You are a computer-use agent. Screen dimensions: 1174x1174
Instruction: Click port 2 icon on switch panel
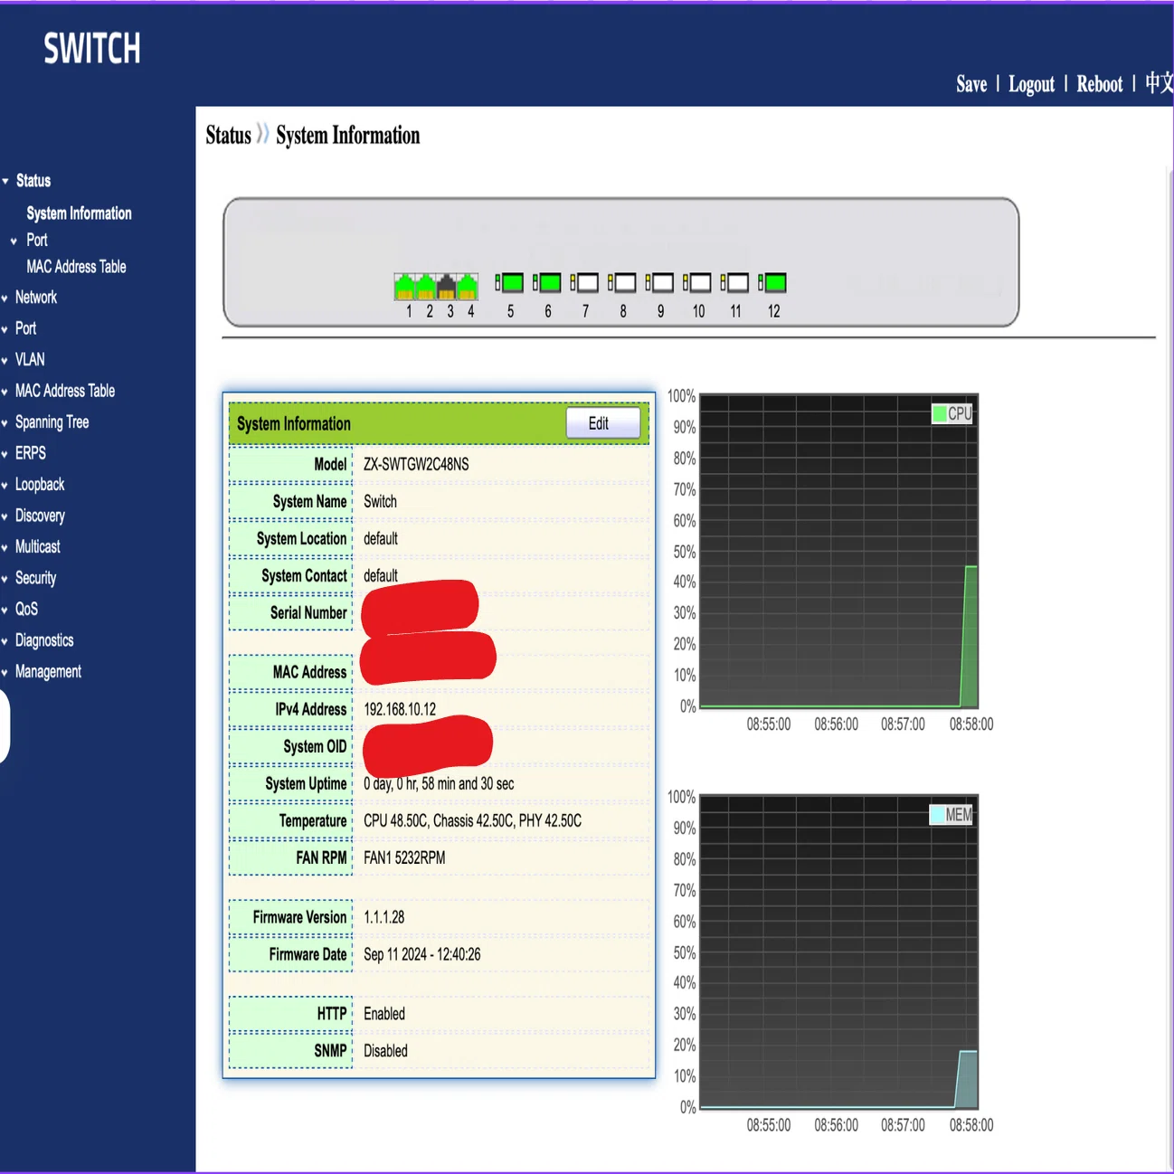(426, 287)
